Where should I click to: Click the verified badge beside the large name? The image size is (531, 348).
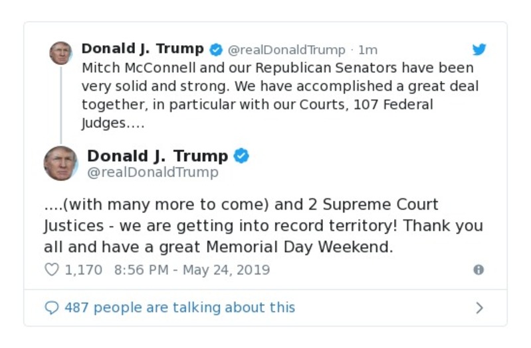241,156
